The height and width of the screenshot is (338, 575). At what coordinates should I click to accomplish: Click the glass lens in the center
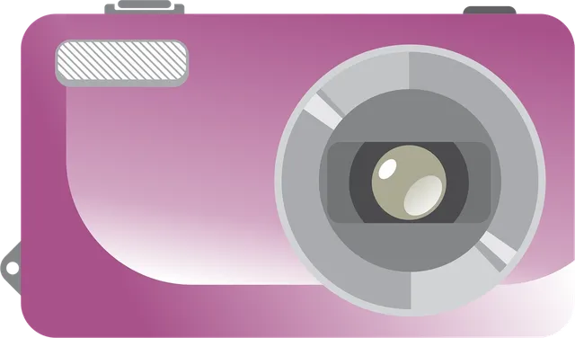pyautogui.click(x=409, y=182)
